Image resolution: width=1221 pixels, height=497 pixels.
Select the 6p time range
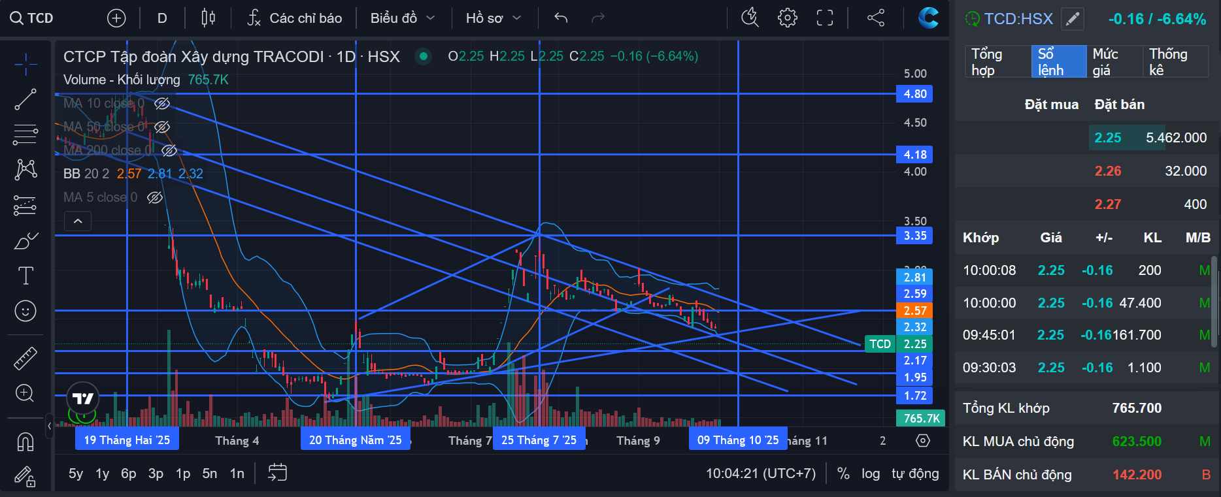point(129,473)
